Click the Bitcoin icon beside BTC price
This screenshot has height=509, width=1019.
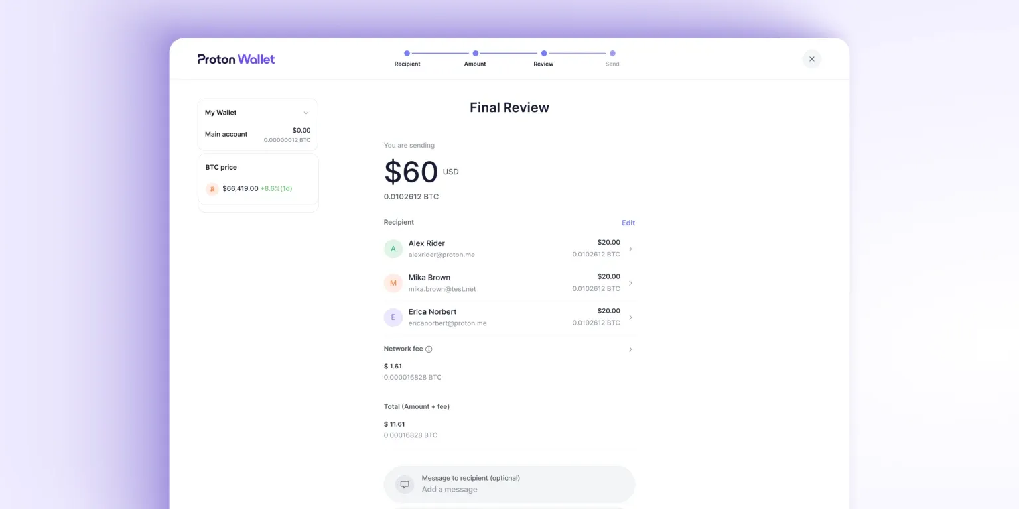pyautogui.click(x=212, y=189)
